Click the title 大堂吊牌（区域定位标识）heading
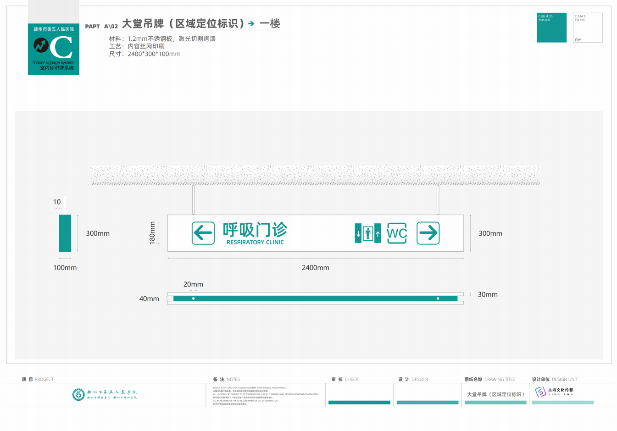This screenshot has height=431, width=617. (183, 23)
